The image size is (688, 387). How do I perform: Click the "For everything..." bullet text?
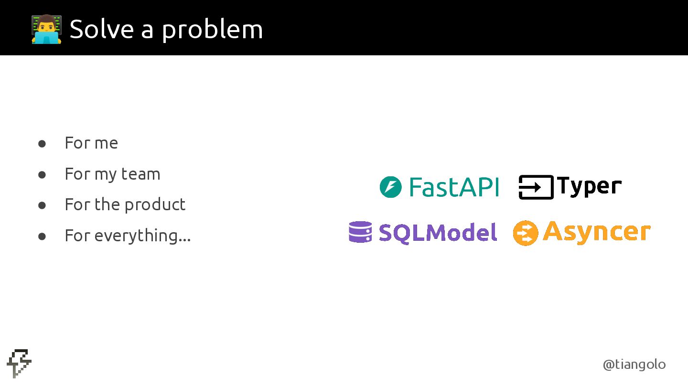[128, 236]
